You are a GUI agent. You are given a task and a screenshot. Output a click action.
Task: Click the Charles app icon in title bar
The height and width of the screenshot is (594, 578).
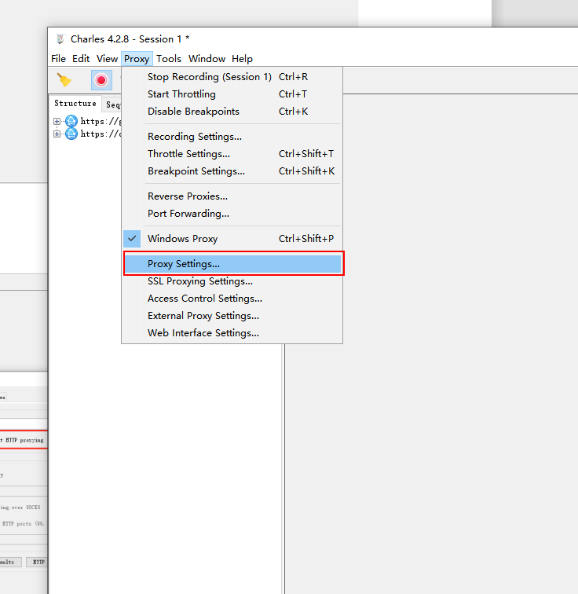click(x=60, y=38)
